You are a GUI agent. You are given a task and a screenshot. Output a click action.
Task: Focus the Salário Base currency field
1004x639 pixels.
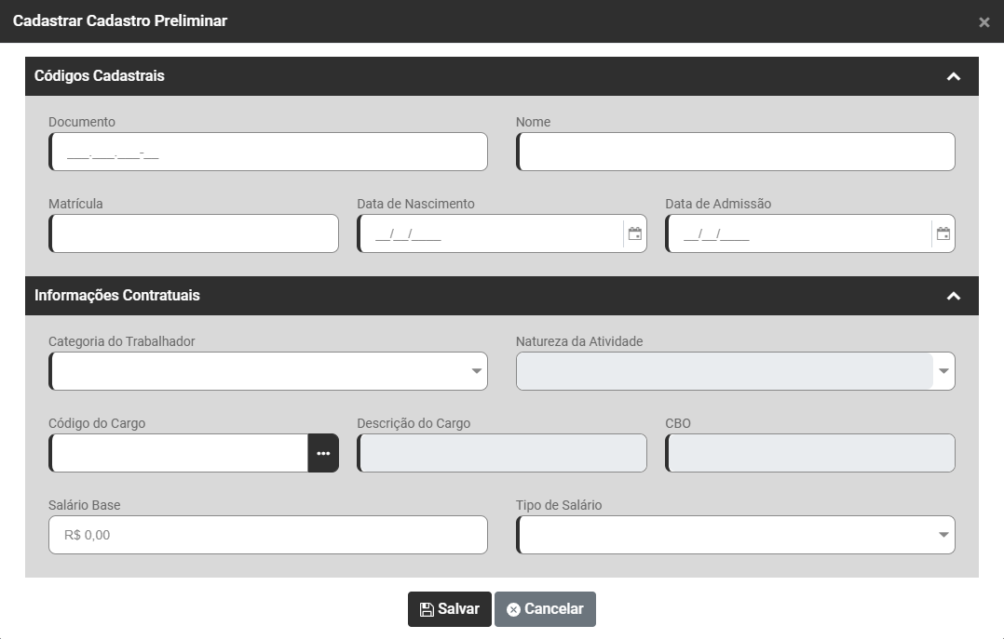[268, 535]
